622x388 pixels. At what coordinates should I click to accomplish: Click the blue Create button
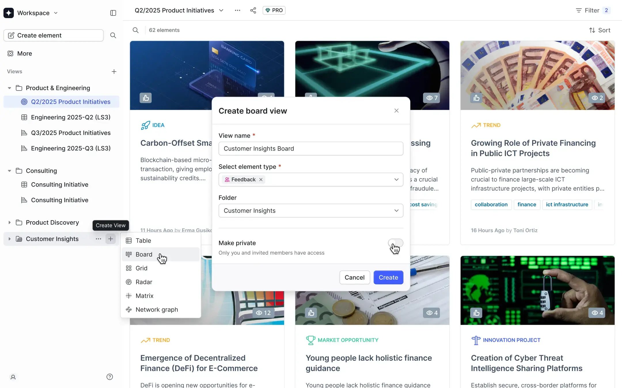coord(388,277)
